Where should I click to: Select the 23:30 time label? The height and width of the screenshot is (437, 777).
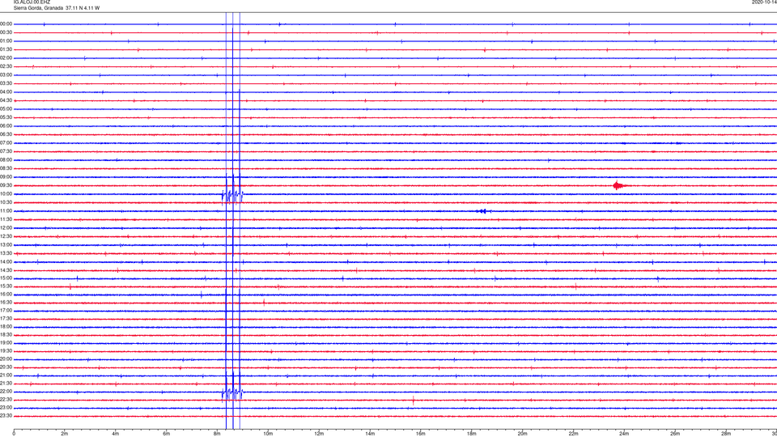[6, 416]
